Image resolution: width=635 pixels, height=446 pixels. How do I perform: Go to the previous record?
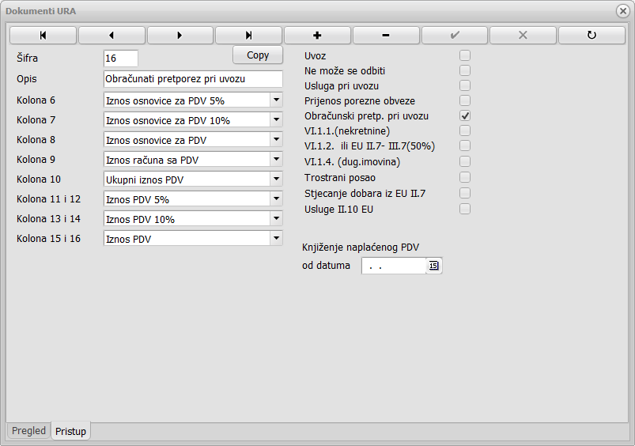(112, 36)
